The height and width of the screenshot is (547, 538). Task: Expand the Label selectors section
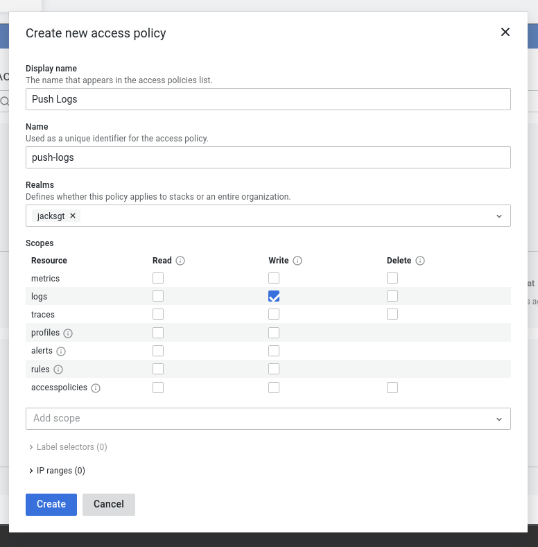click(x=68, y=447)
